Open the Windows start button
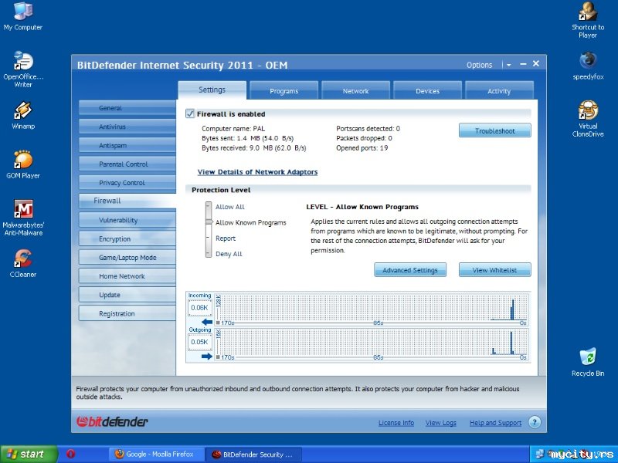Viewport: 618px width, 463px height. tap(29, 454)
